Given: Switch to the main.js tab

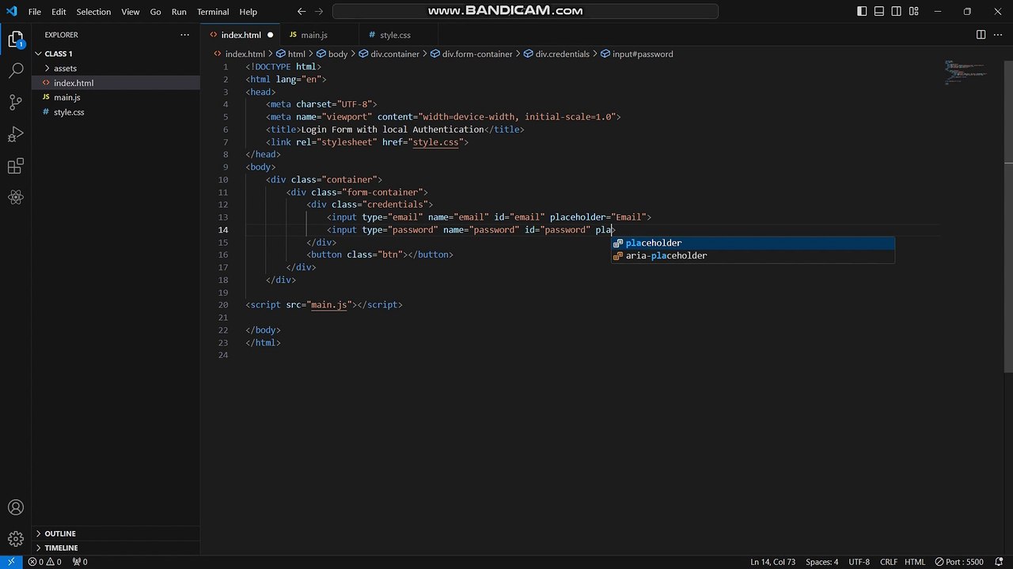Looking at the screenshot, I should 313,35.
